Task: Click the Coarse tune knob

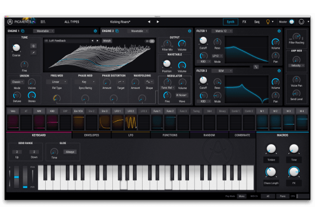Action: coord(16,47)
